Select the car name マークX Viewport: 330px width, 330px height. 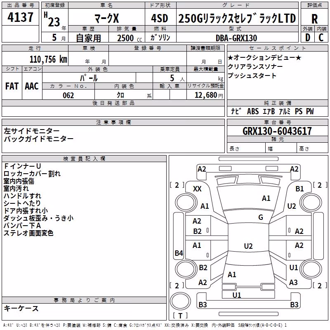[x=107, y=18]
